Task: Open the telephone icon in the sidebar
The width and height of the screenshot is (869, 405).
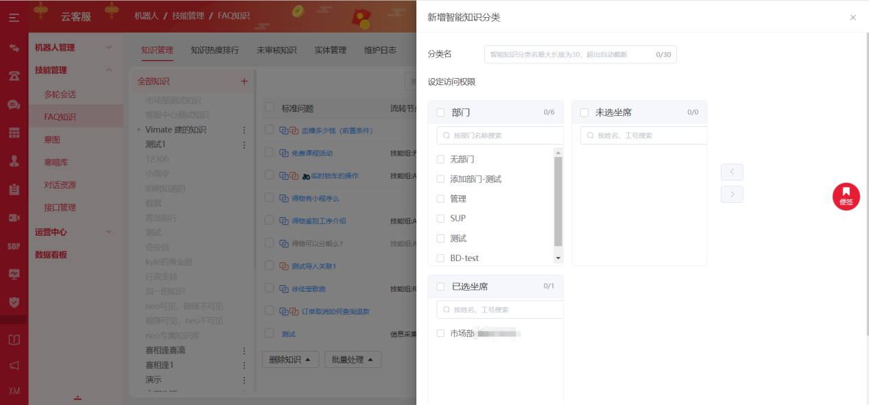Action: tap(14, 76)
